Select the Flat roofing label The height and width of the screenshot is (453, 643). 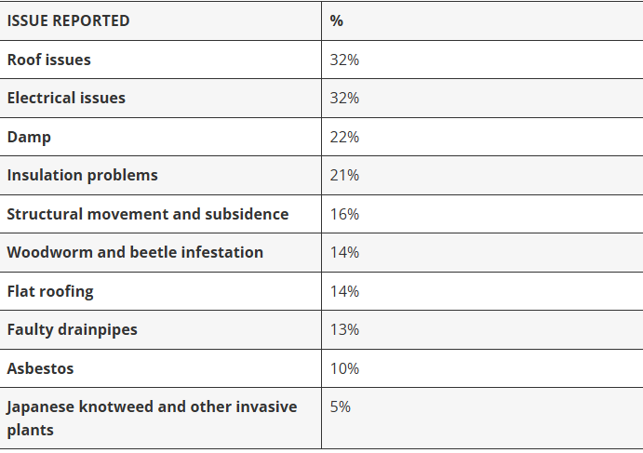pos(50,291)
